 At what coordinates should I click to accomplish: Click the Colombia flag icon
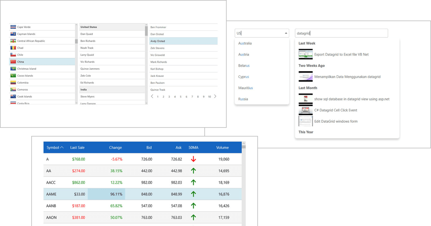13,83
